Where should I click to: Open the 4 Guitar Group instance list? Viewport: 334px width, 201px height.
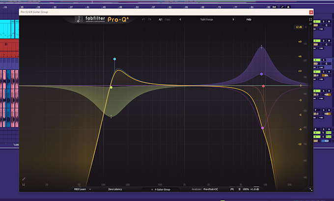(161, 190)
